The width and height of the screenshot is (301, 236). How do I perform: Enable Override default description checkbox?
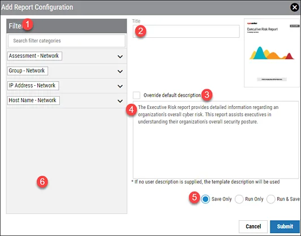pyautogui.click(x=136, y=95)
